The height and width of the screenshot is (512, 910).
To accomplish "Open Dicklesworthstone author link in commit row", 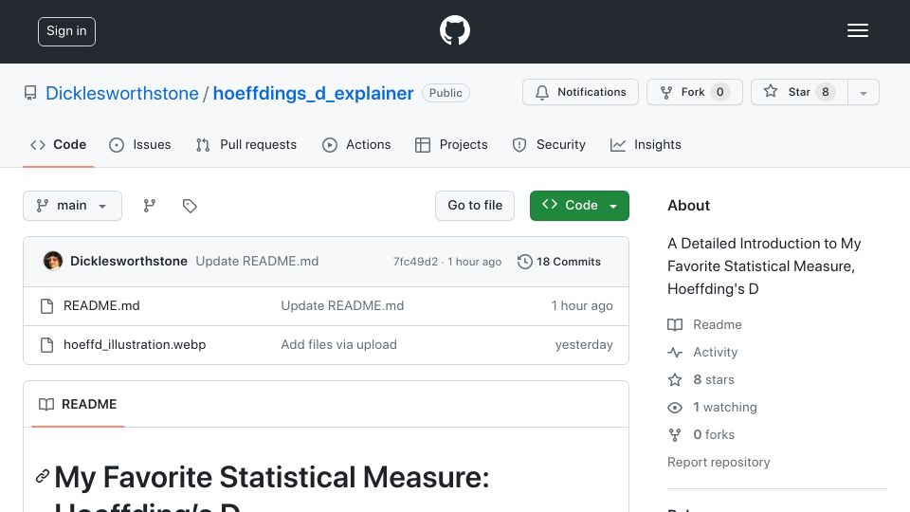I will [x=129, y=262].
